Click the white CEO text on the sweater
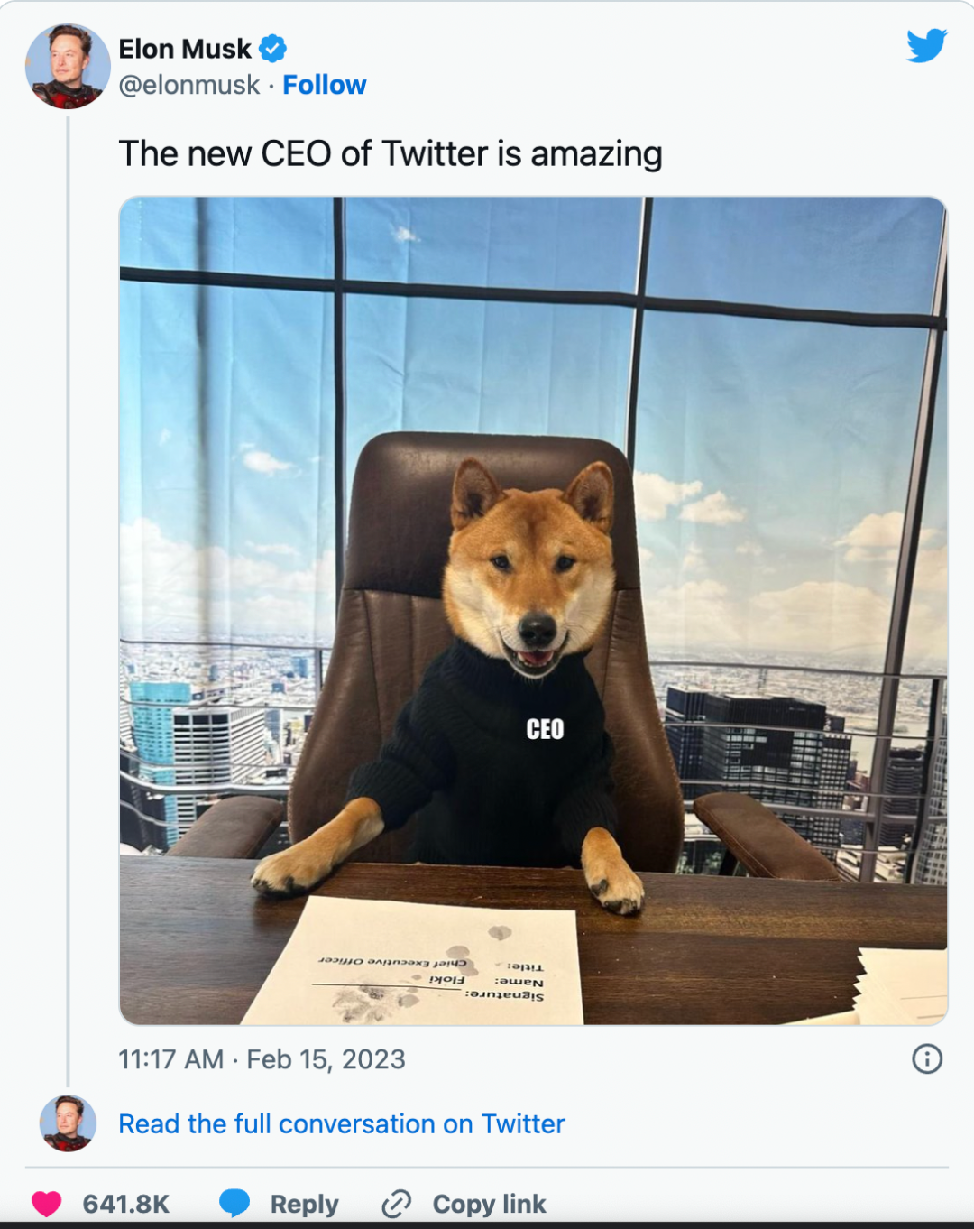This screenshot has width=974, height=1229. (545, 729)
